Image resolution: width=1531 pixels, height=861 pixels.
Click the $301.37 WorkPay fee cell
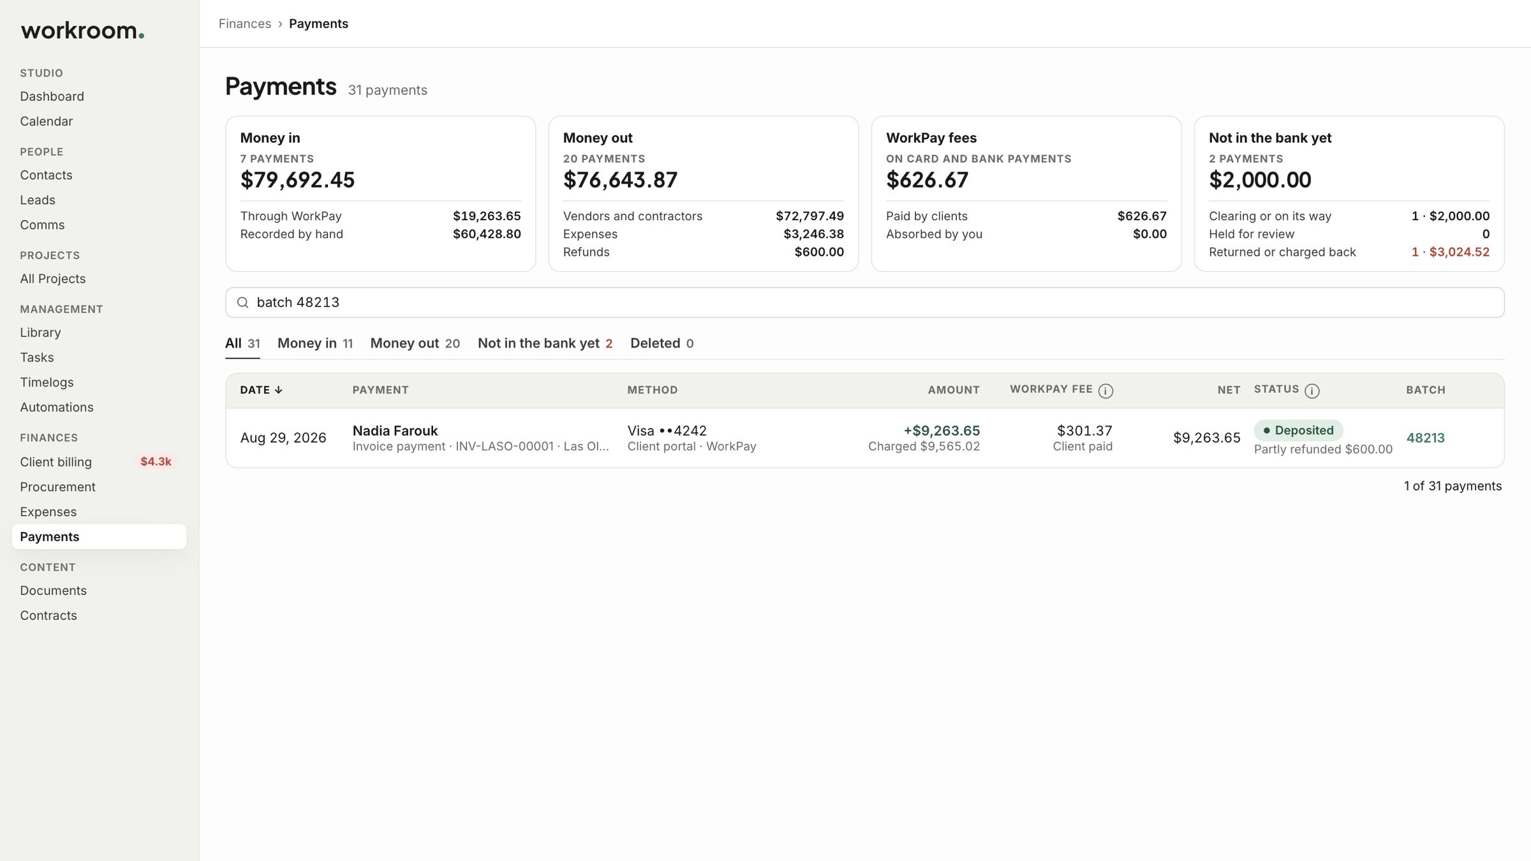pyautogui.click(x=1084, y=430)
